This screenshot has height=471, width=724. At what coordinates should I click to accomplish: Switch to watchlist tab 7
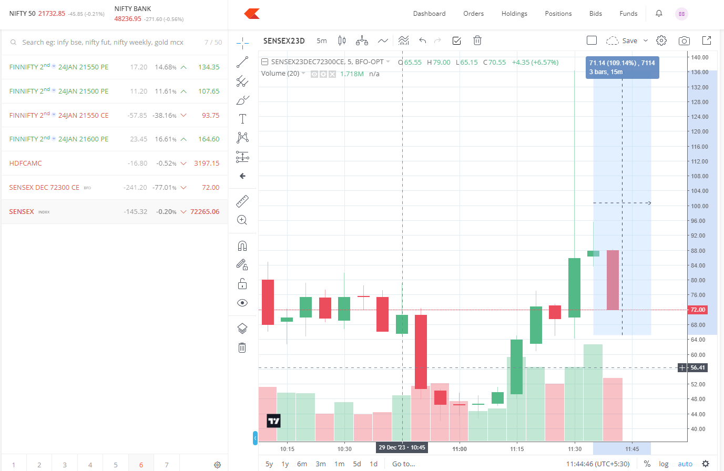click(x=167, y=465)
